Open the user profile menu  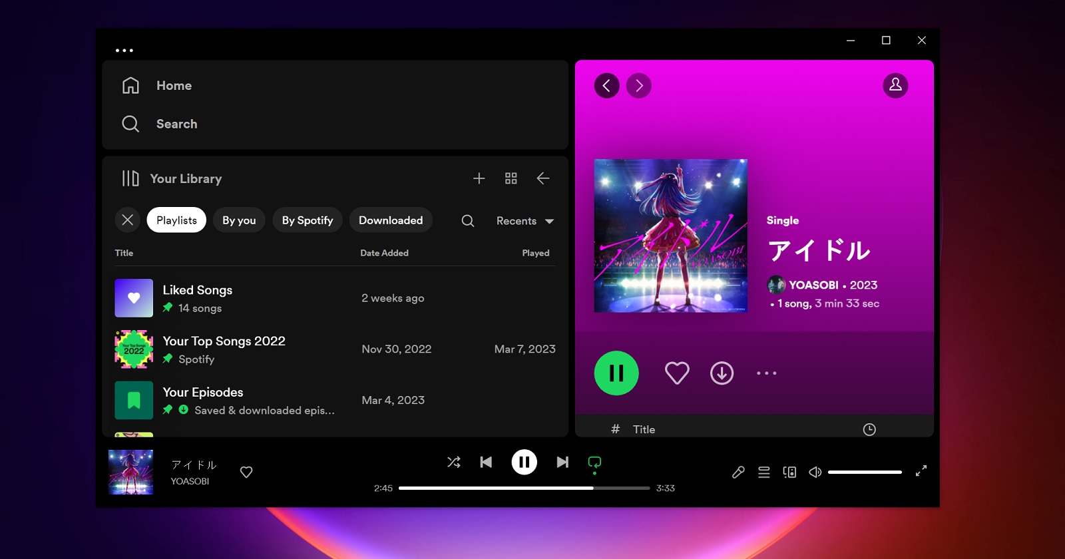[x=895, y=85]
